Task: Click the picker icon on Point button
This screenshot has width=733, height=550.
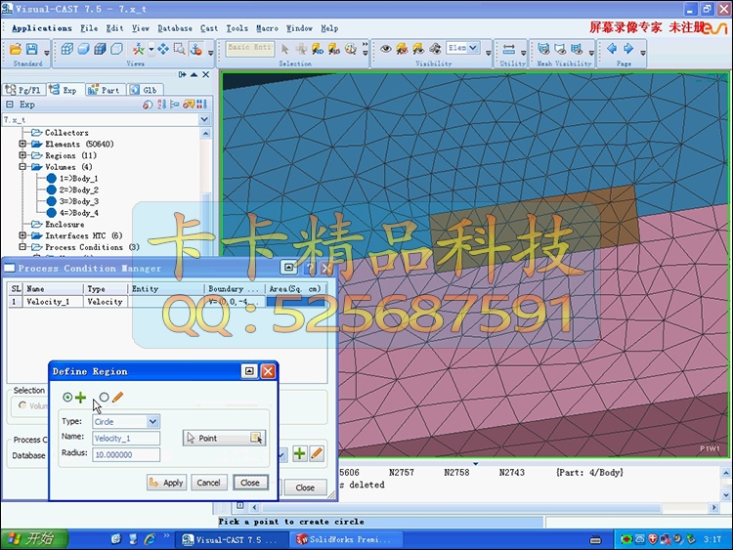Action: click(256, 438)
